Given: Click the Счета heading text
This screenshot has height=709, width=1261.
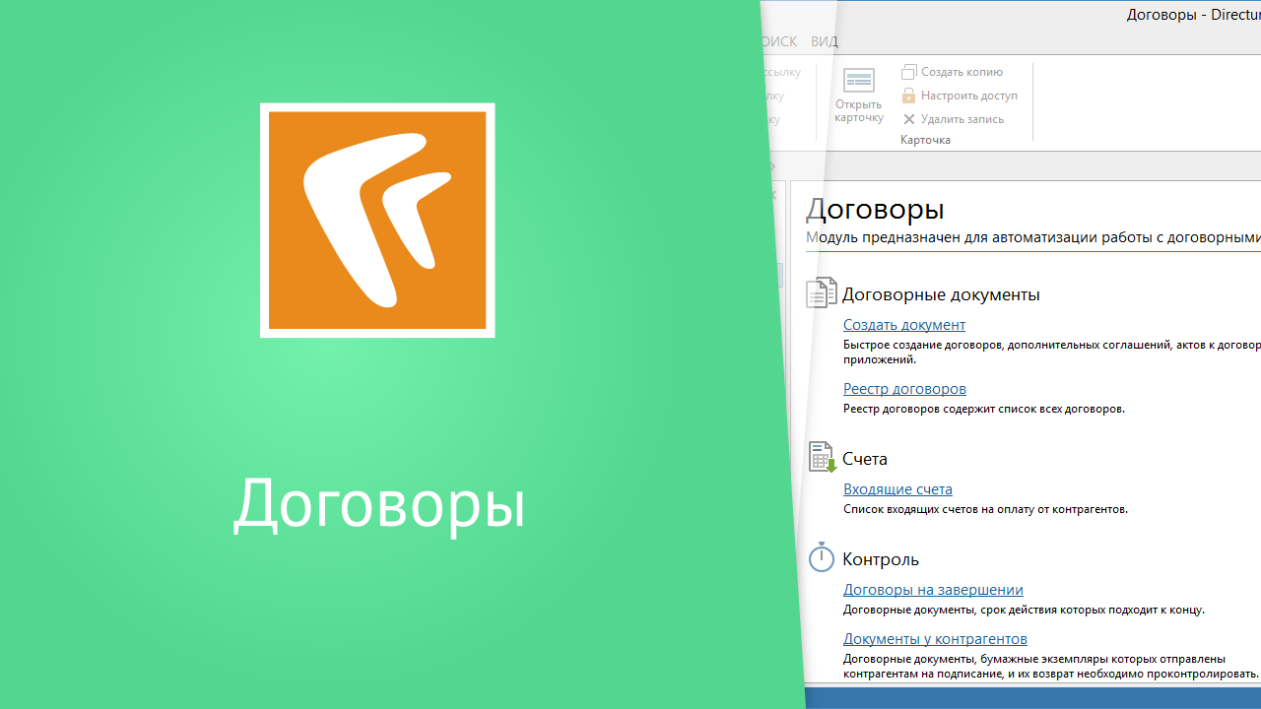Looking at the screenshot, I should coord(865,458).
